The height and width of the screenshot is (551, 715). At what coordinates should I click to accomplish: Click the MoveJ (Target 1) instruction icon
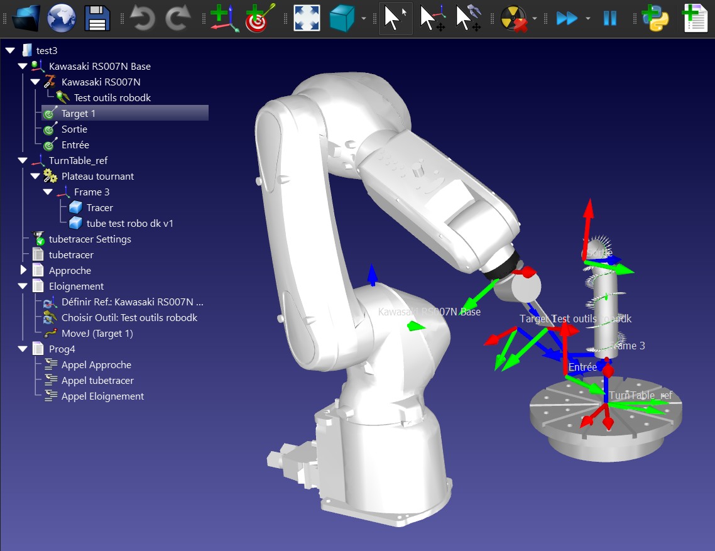(50, 334)
